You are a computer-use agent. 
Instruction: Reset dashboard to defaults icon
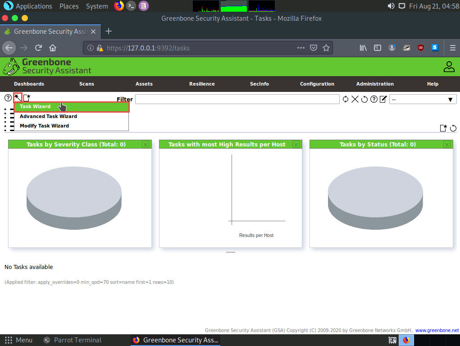(453, 128)
